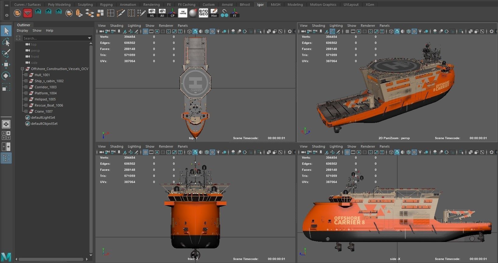Click the FT freeze transform shelf icon

pyautogui.click(x=235, y=13)
